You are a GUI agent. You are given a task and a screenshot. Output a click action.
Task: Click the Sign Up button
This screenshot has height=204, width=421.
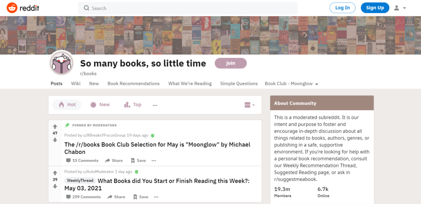point(375,8)
